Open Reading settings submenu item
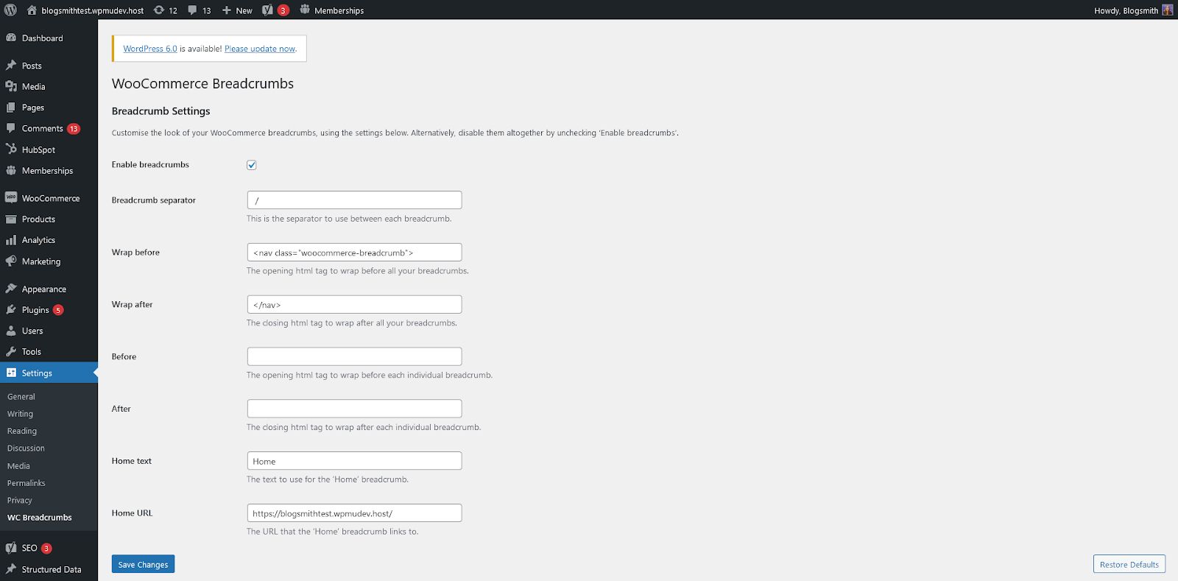Viewport: 1178px width, 581px height. tap(22, 431)
